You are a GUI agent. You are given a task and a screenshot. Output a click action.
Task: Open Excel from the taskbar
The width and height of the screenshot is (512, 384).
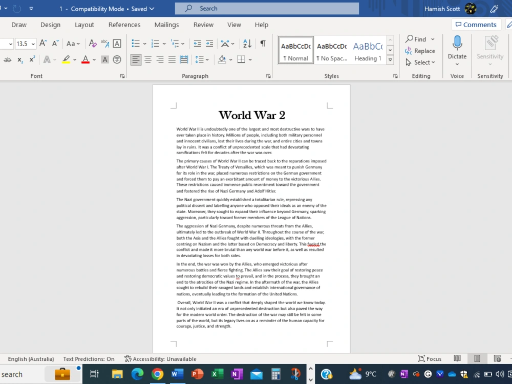pos(217,374)
